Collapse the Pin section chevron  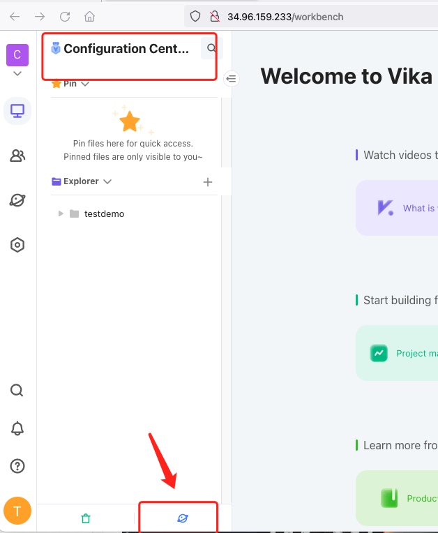click(x=85, y=84)
